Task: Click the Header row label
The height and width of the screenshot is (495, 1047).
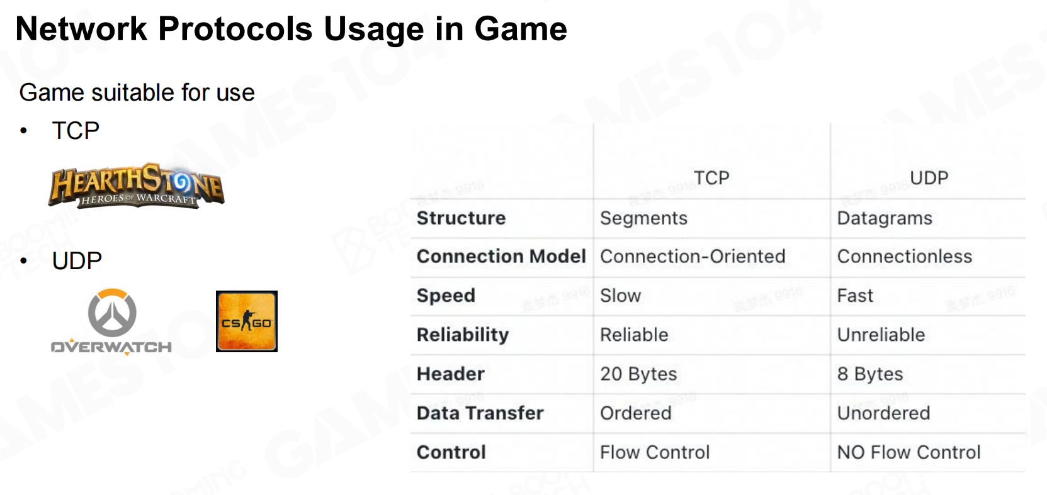Action: [451, 374]
